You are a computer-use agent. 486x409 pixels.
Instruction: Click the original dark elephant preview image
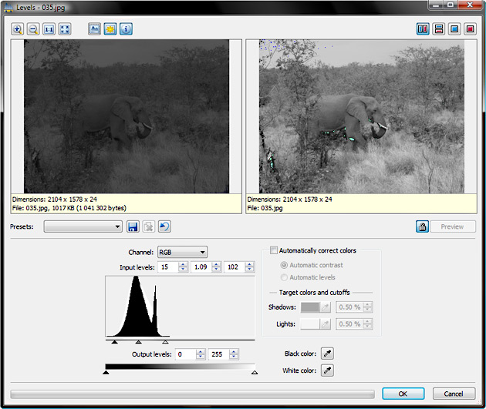(127, 116)
